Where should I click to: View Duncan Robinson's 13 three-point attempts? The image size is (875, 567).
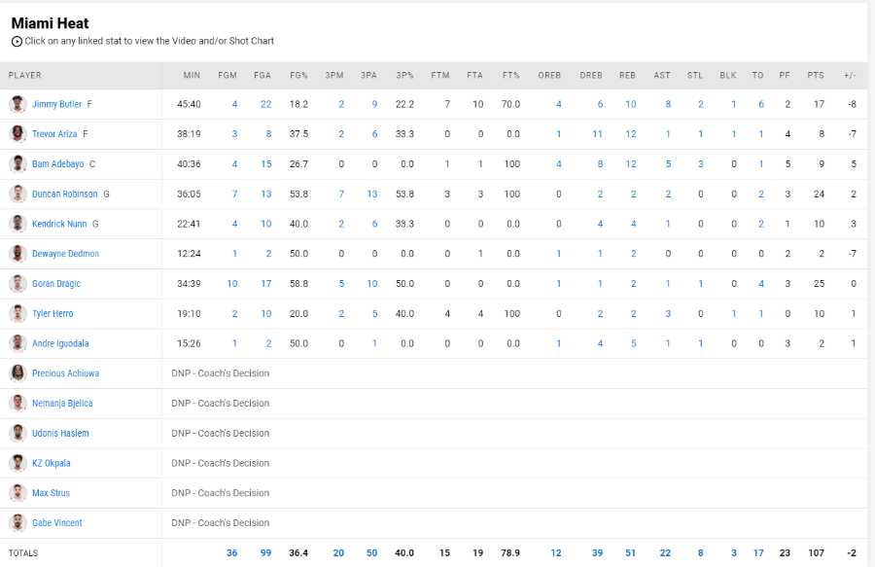point(372,195)
